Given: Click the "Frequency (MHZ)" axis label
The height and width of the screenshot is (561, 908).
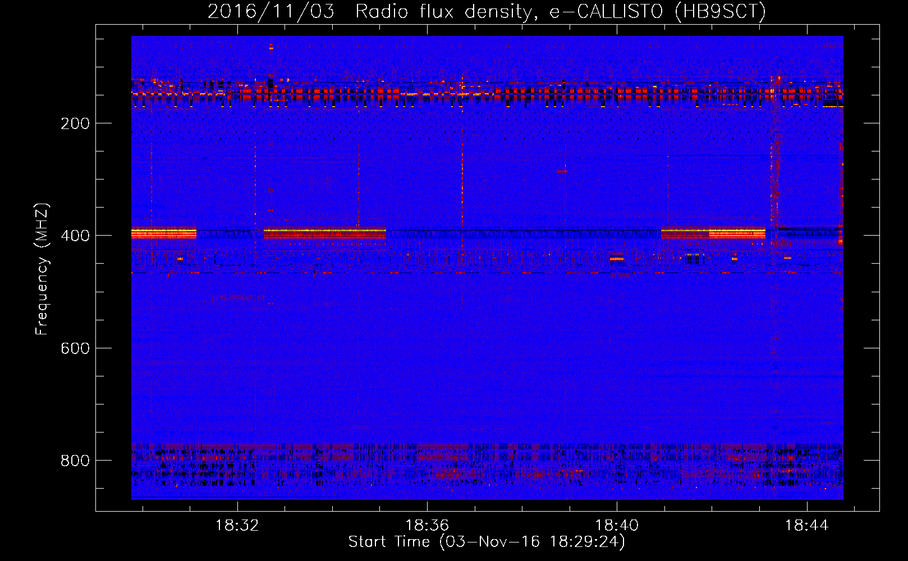Looking at the screenshot, I should 42,269.
